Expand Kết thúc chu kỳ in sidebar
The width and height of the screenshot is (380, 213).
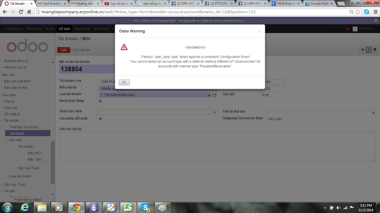(15, 67)
